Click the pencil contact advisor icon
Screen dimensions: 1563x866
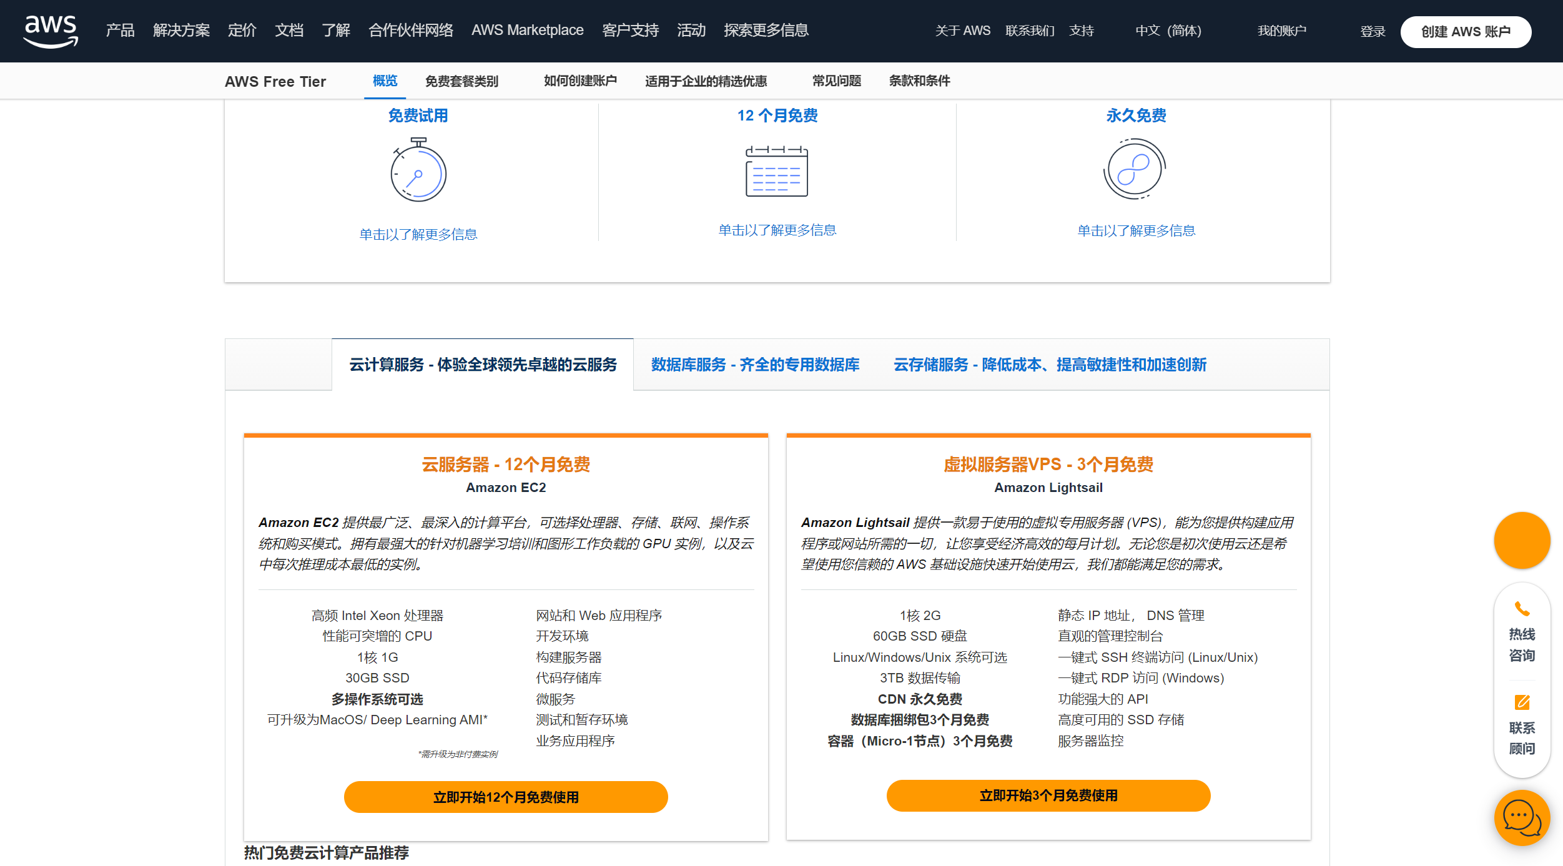click(x=1522, y=702)
